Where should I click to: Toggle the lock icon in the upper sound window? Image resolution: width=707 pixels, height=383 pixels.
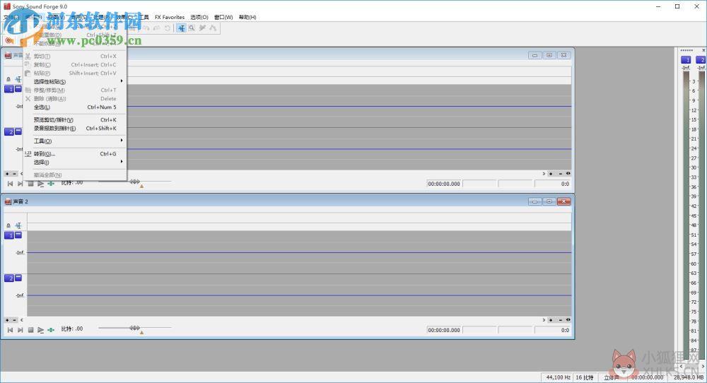tap(8, 79)
